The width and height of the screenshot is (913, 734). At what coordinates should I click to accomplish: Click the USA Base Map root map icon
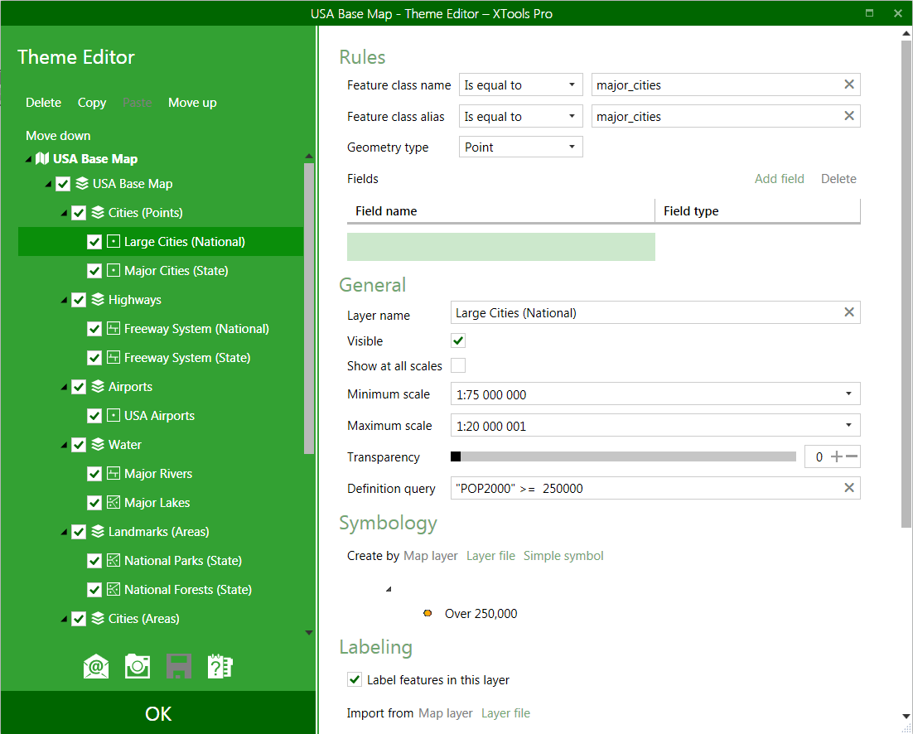42,158
